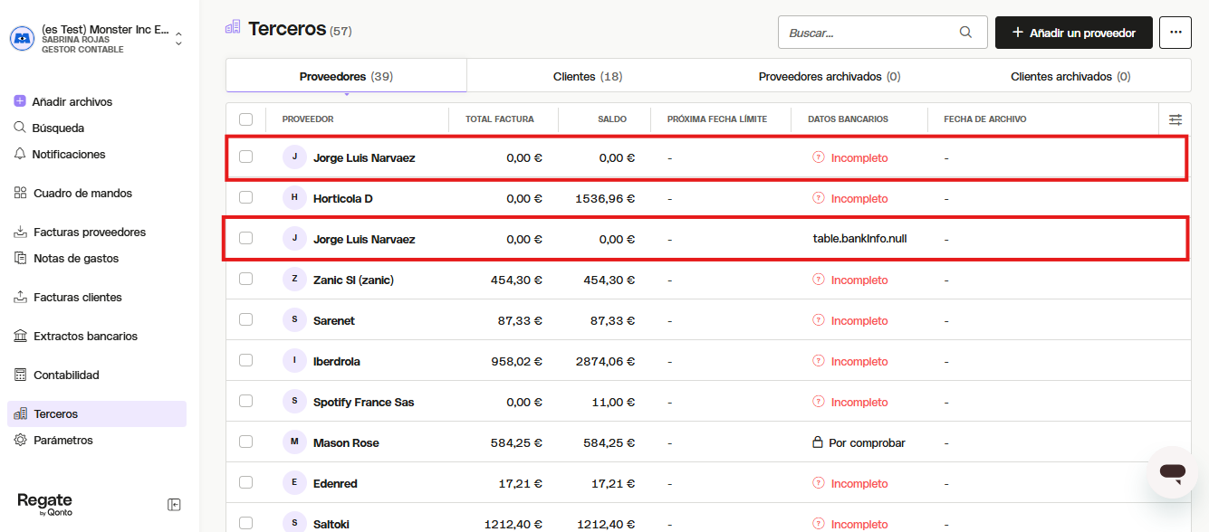Switch to the Clientes (18) tab
This screenshot has height=532, width=1209.
(x=588, y=76)
